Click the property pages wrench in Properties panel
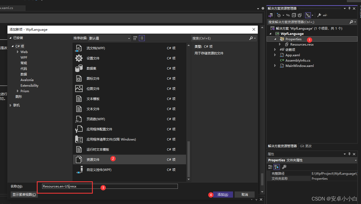Image resolution: width=361 pixels, height=204 pixels. pos(284,167)
